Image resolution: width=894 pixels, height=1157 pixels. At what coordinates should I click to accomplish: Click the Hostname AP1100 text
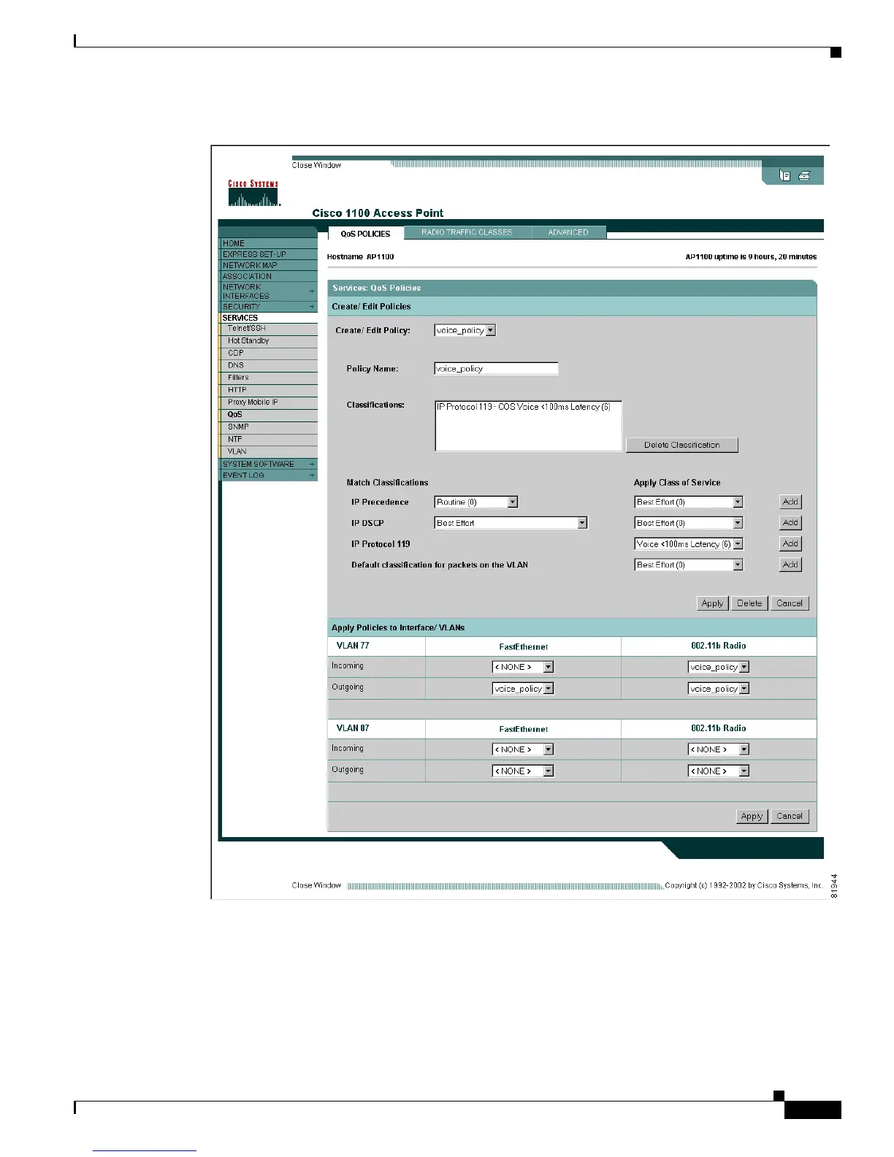coord(360,257)
